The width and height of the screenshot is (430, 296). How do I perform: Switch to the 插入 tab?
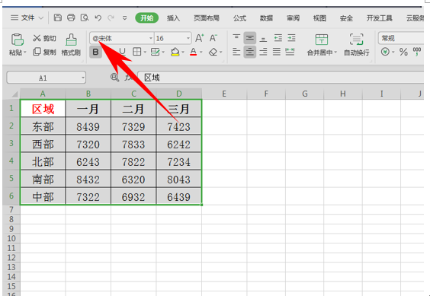tap(173, 18)
